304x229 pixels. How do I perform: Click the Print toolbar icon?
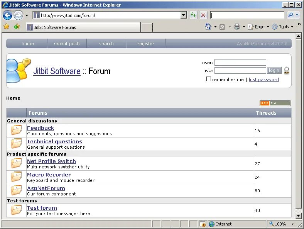(237, 27)
